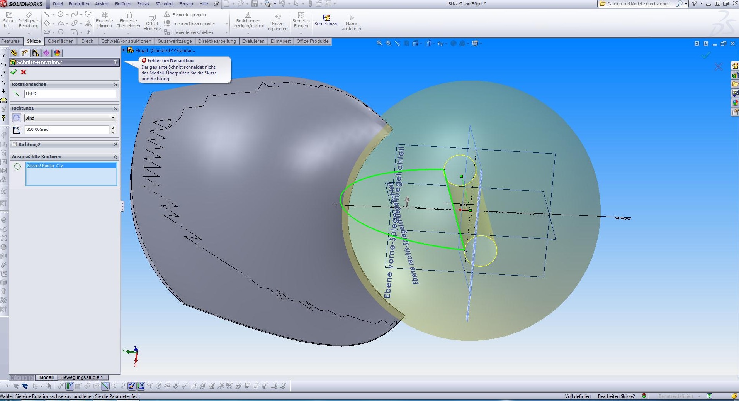Click the Linie2 rotation axis field
The image size is (739, 401).
click(70, 94)
